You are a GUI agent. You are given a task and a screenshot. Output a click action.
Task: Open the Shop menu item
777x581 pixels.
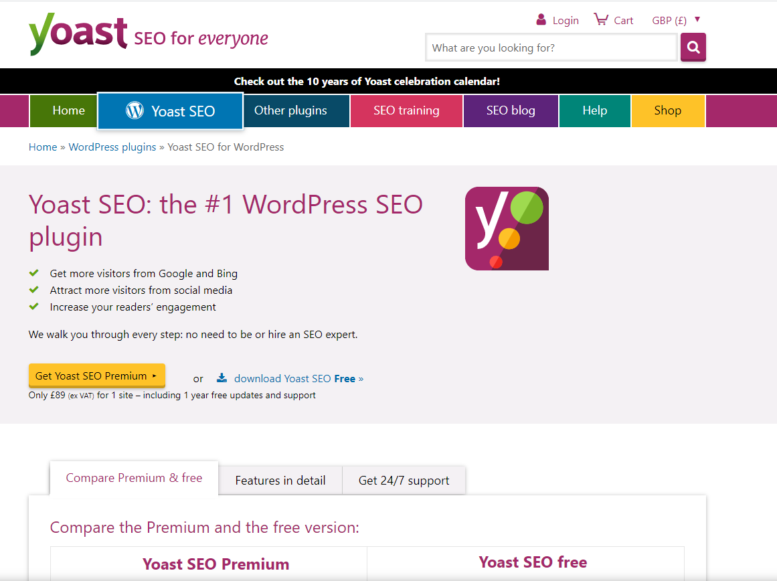coord(667,110)
